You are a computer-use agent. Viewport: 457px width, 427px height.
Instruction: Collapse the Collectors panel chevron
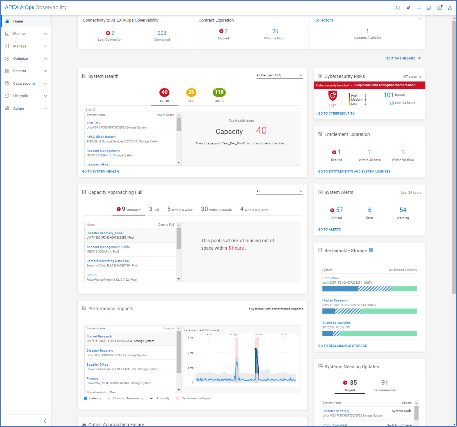tap(420, 19)
